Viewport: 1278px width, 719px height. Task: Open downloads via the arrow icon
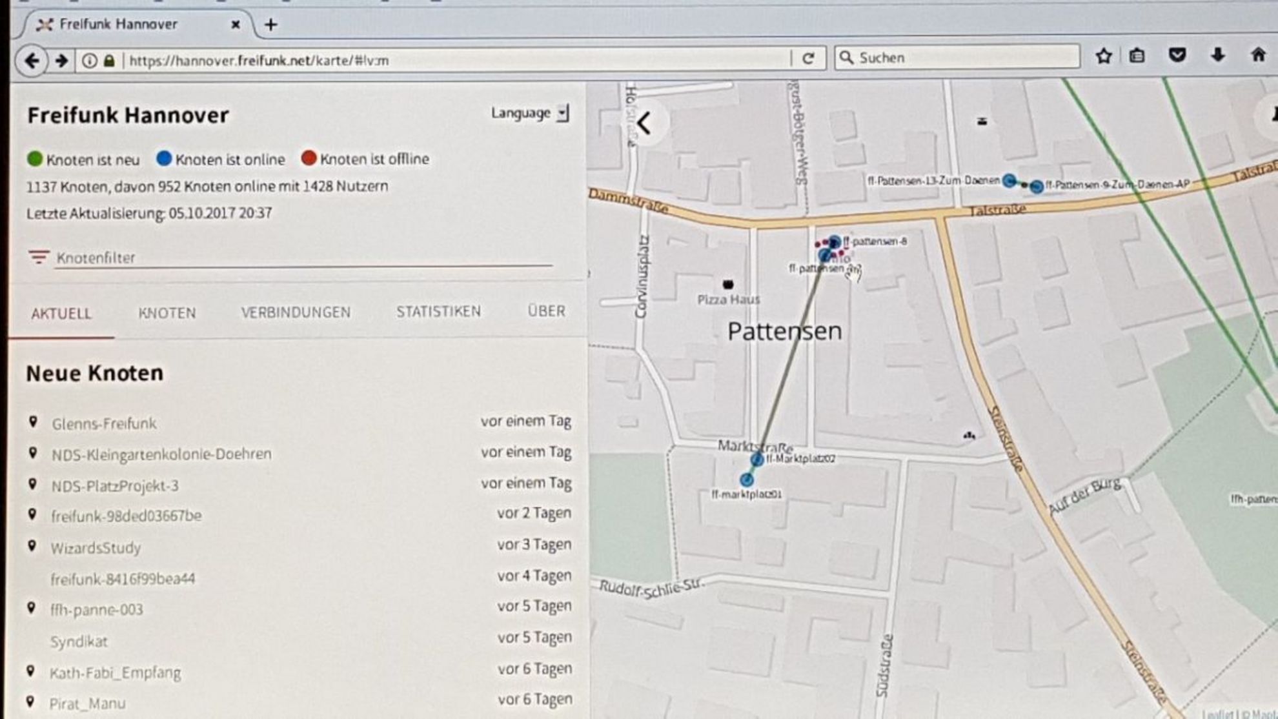(1218, 56)
